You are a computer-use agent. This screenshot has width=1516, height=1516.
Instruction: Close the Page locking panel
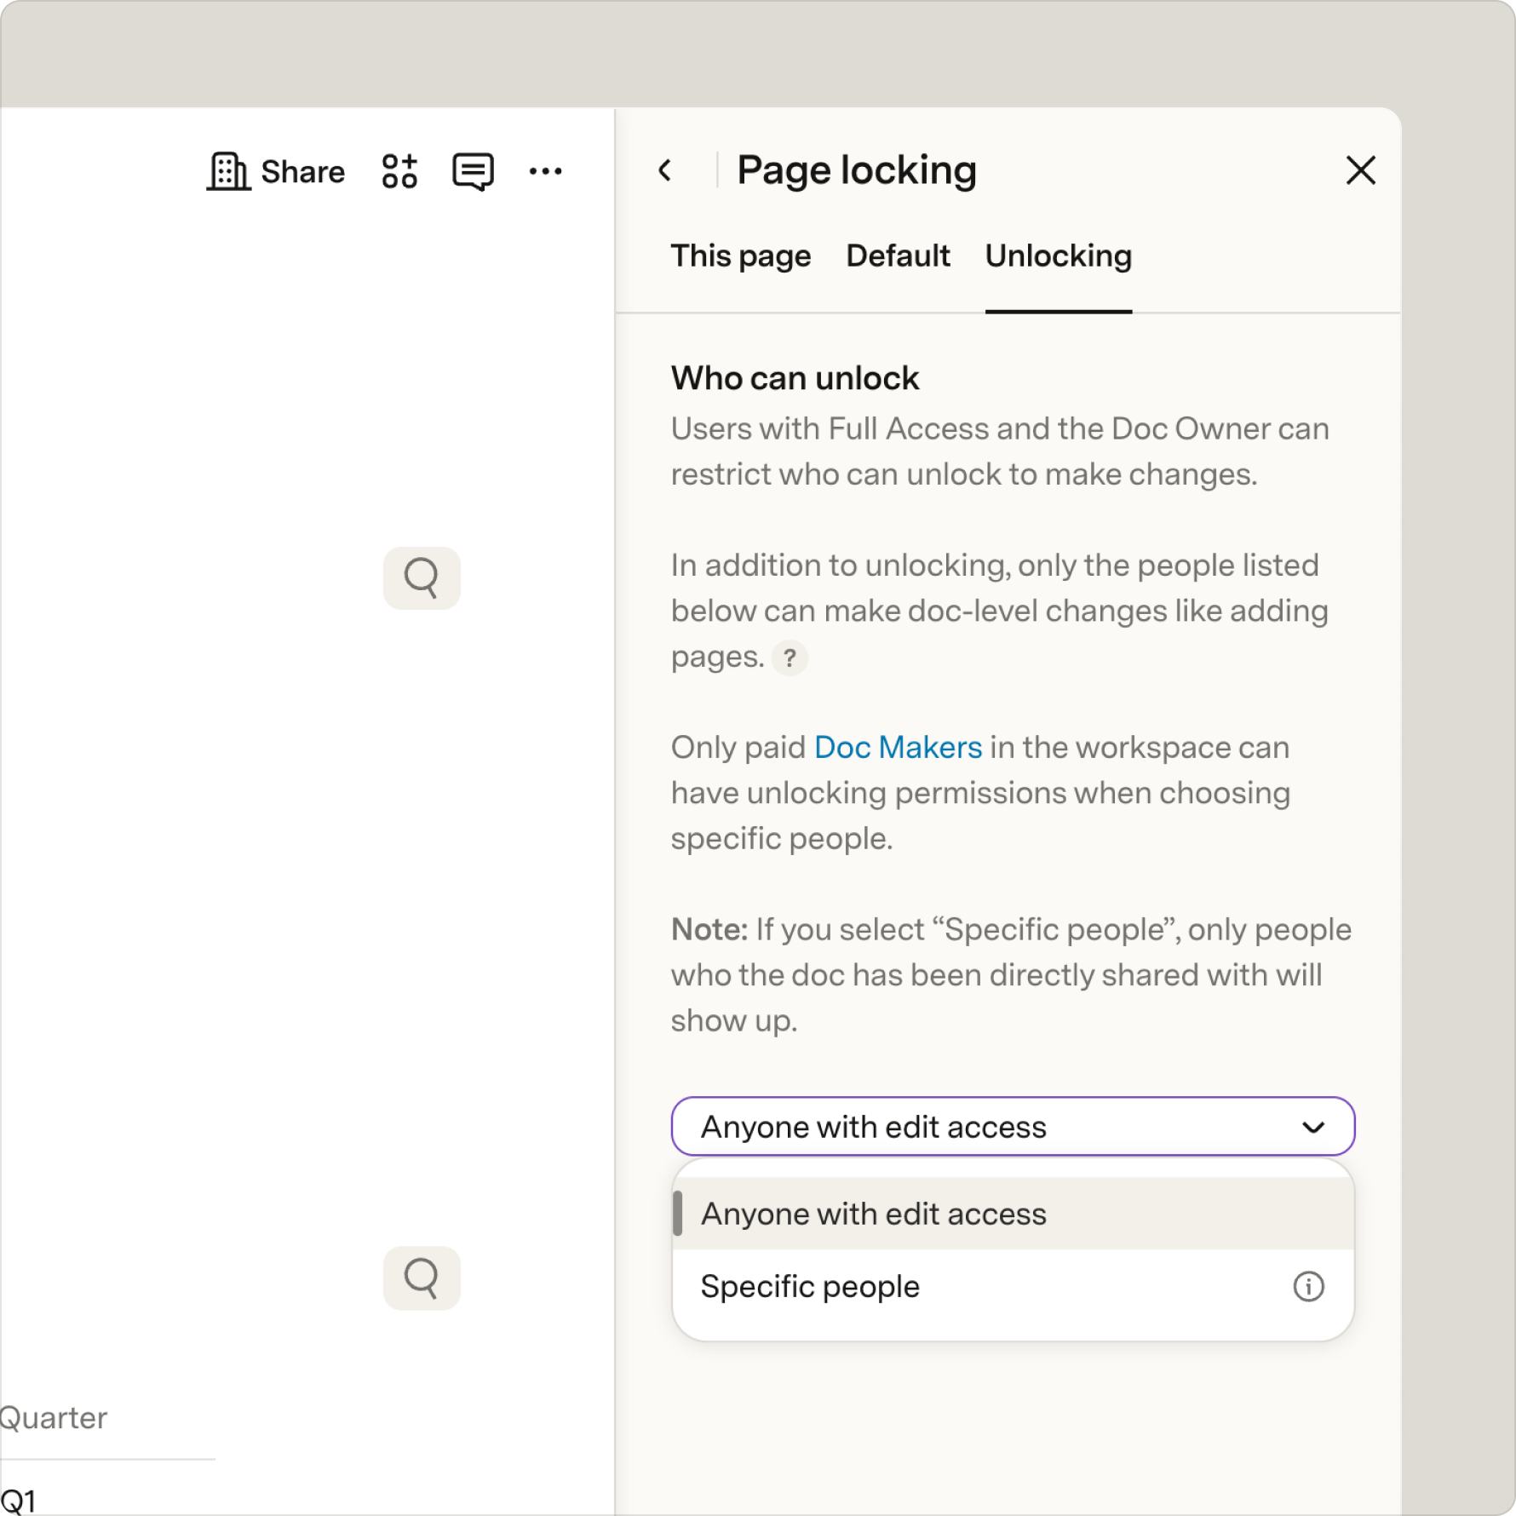[1360, 170]
